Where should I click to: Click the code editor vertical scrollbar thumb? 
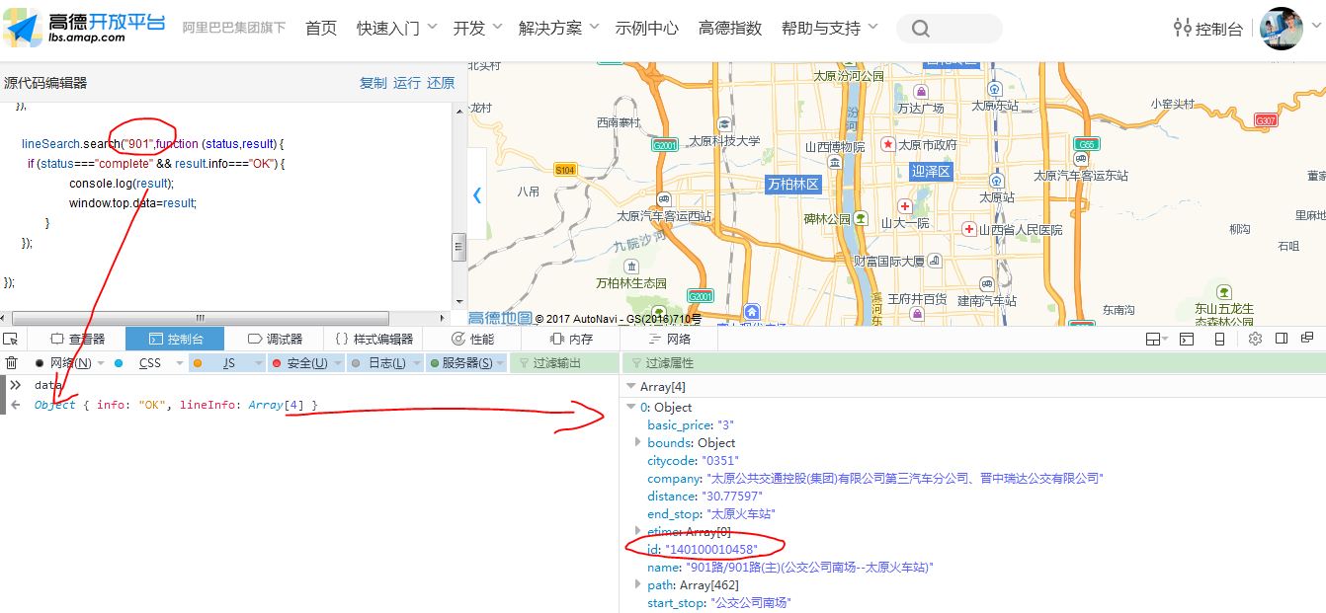pyautogui.click(x=458, y=247)
